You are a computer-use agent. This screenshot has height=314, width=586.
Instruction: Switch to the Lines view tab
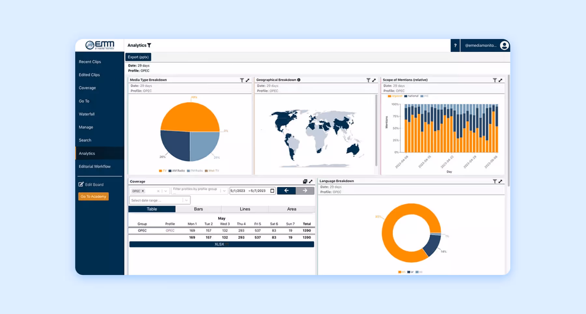tap(245, 209)
